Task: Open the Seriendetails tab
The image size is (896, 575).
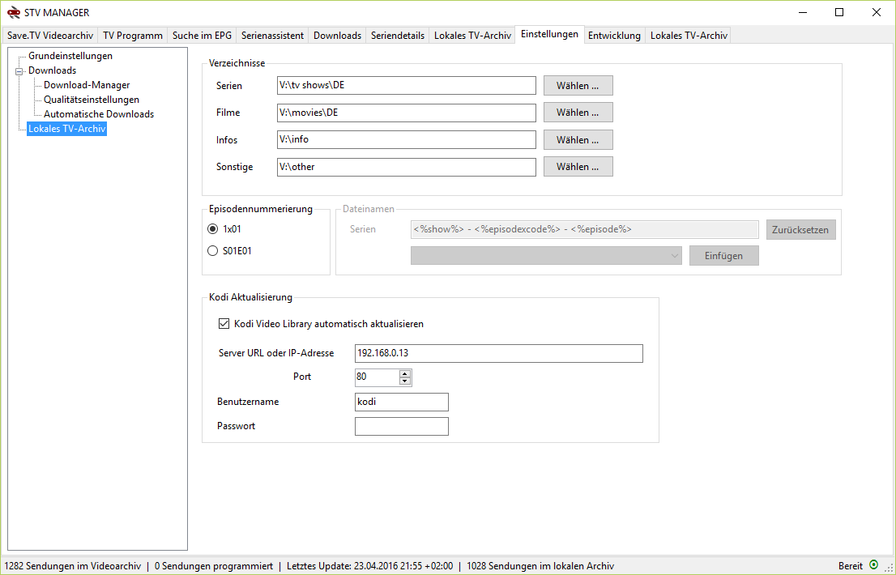Action: point(397,35)
